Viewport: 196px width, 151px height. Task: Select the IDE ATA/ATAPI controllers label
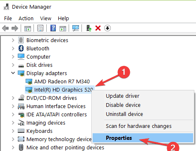(x=57, y=115)
